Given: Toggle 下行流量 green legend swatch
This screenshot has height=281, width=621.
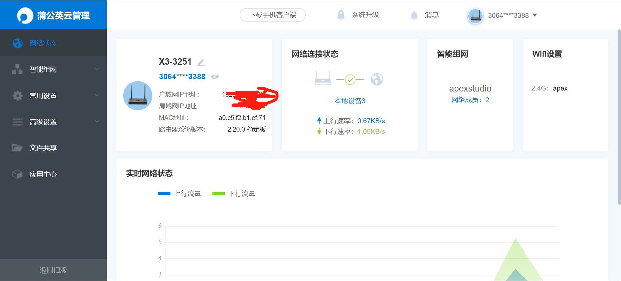Looking at the screenshot, I should click(218, 193).
